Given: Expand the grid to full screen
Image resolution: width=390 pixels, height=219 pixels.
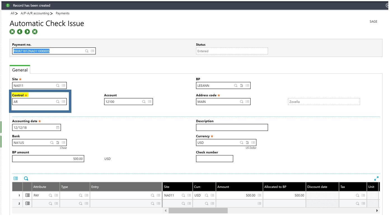Looking at the screenshot, I should click(376, 178).
